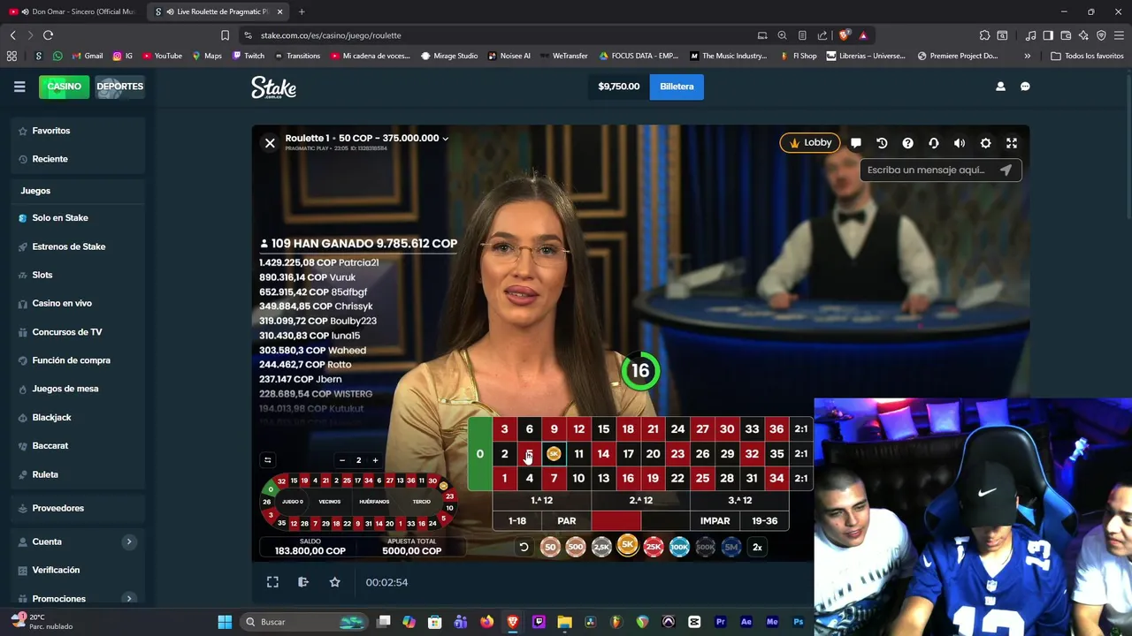Screen dimensions: 1132x636
Task: Open the Stake chat bubble icon
Action: (1025, 87)
